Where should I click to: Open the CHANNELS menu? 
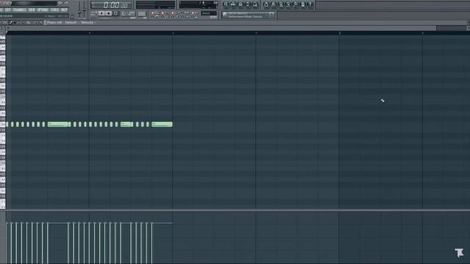pos(20,10)
